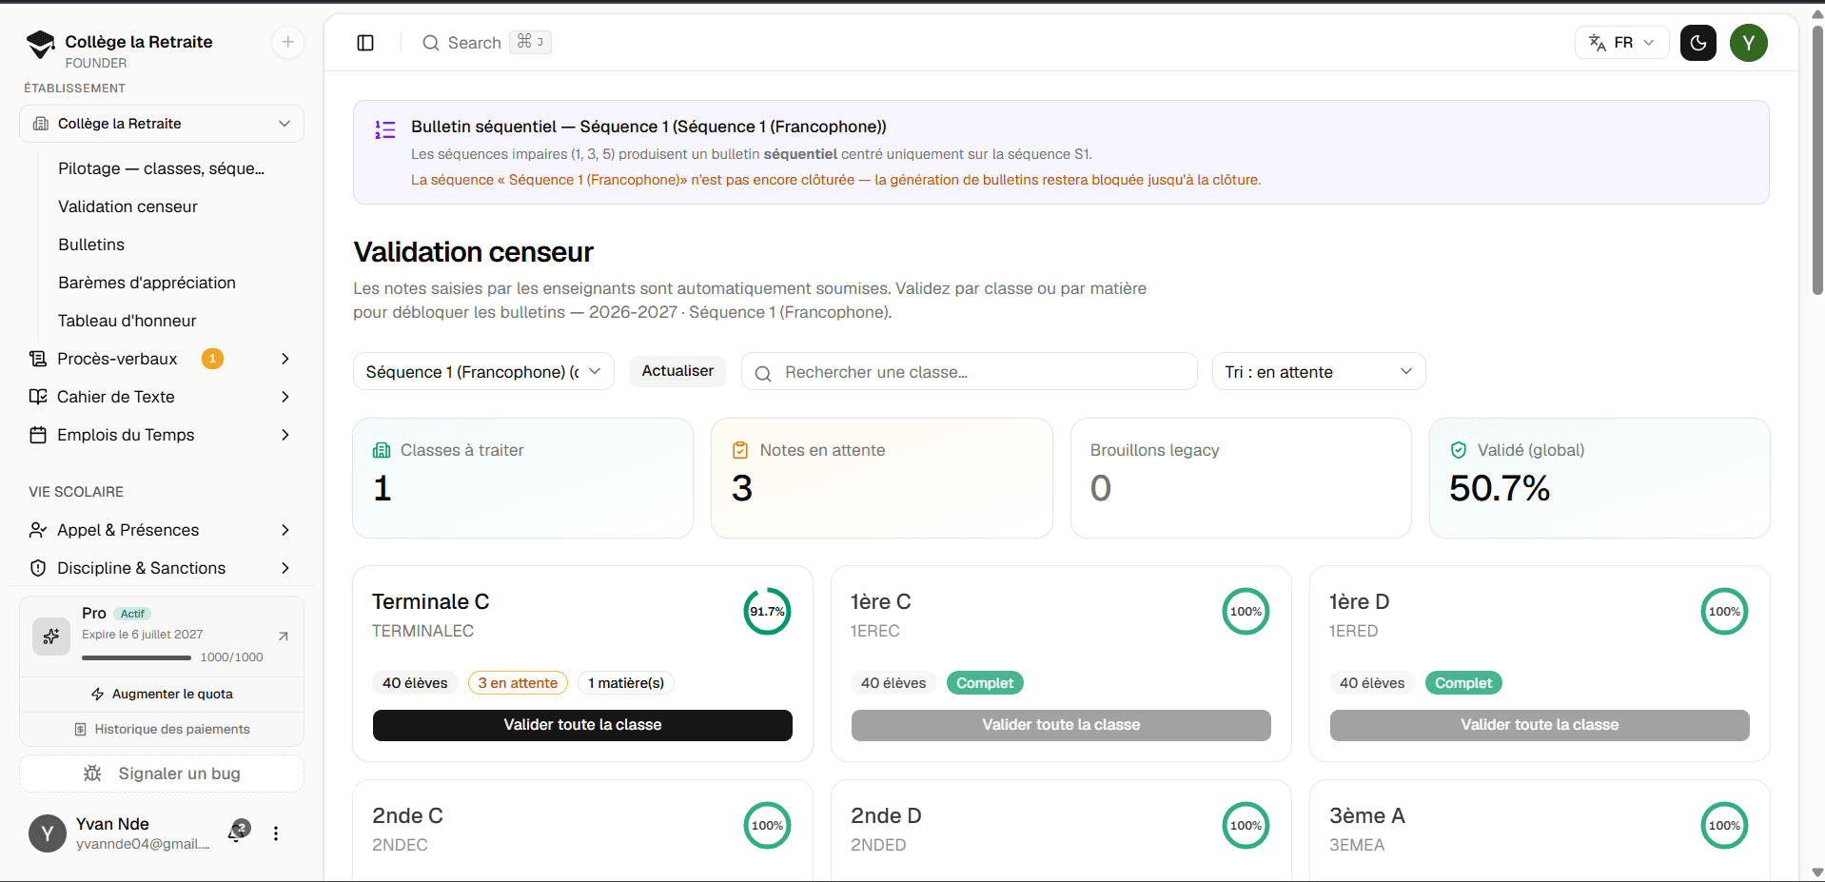
Task: Click the Discipline & Sanctions shield icon
Action: (38, 568)
